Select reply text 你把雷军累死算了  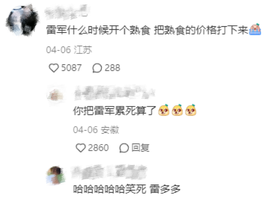[114, 110]
